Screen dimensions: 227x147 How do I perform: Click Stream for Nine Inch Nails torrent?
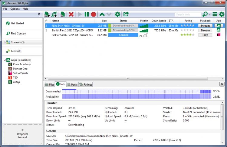point(205,26)
